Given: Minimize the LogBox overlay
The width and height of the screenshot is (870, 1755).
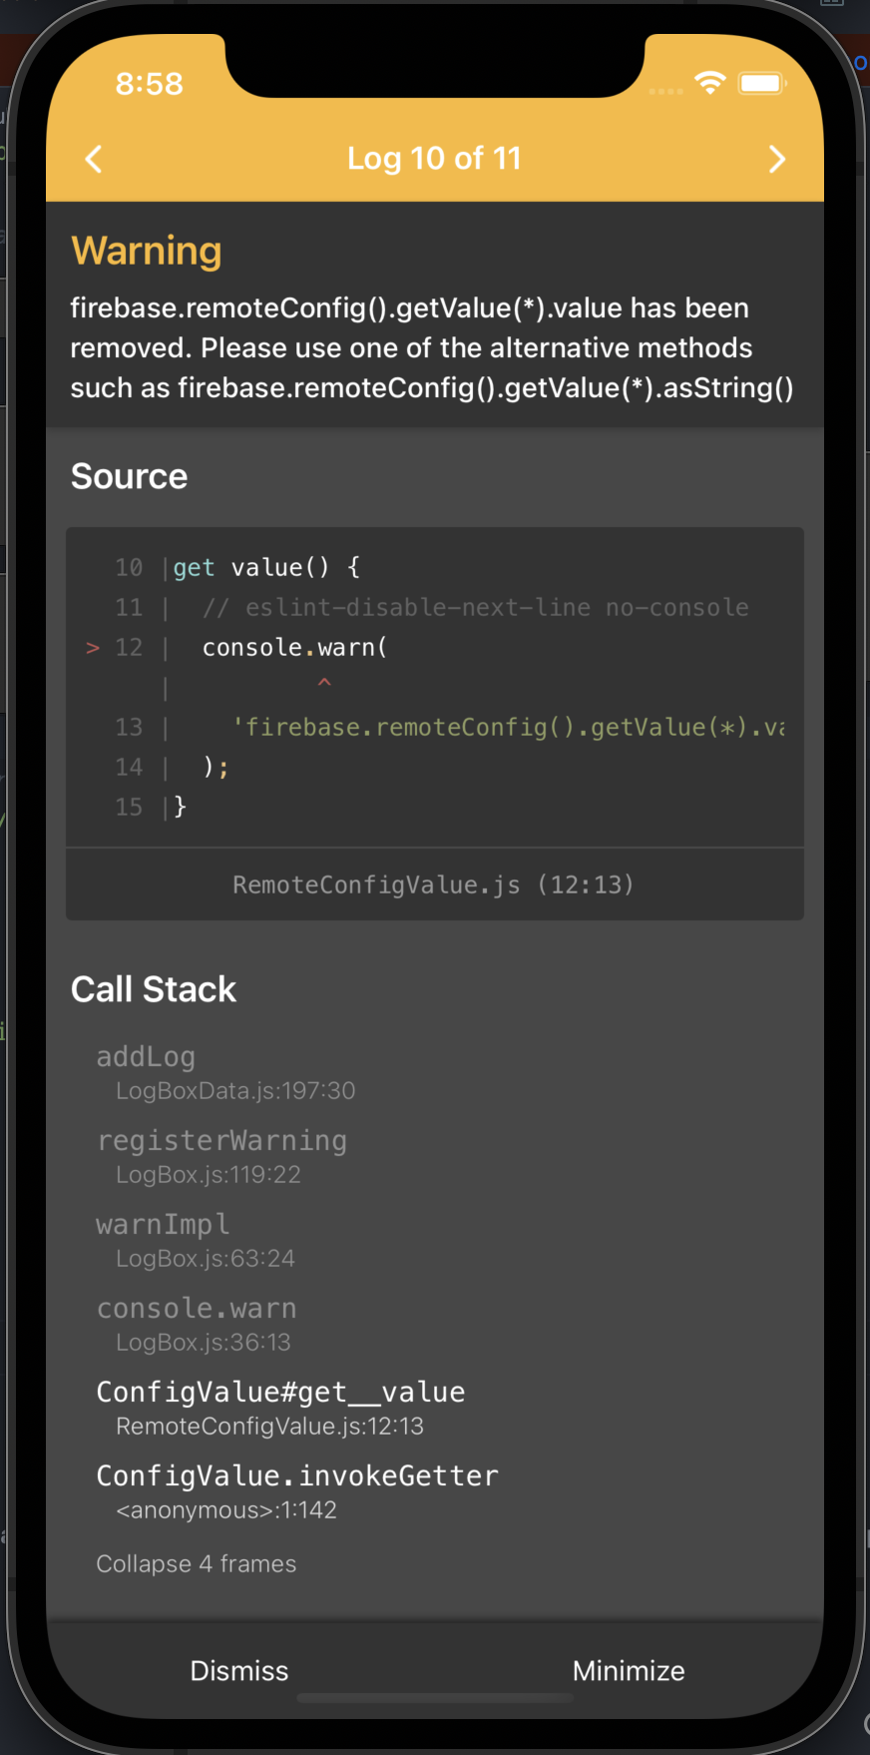Looking at the screenshot, I should [x=629, y=1670].
